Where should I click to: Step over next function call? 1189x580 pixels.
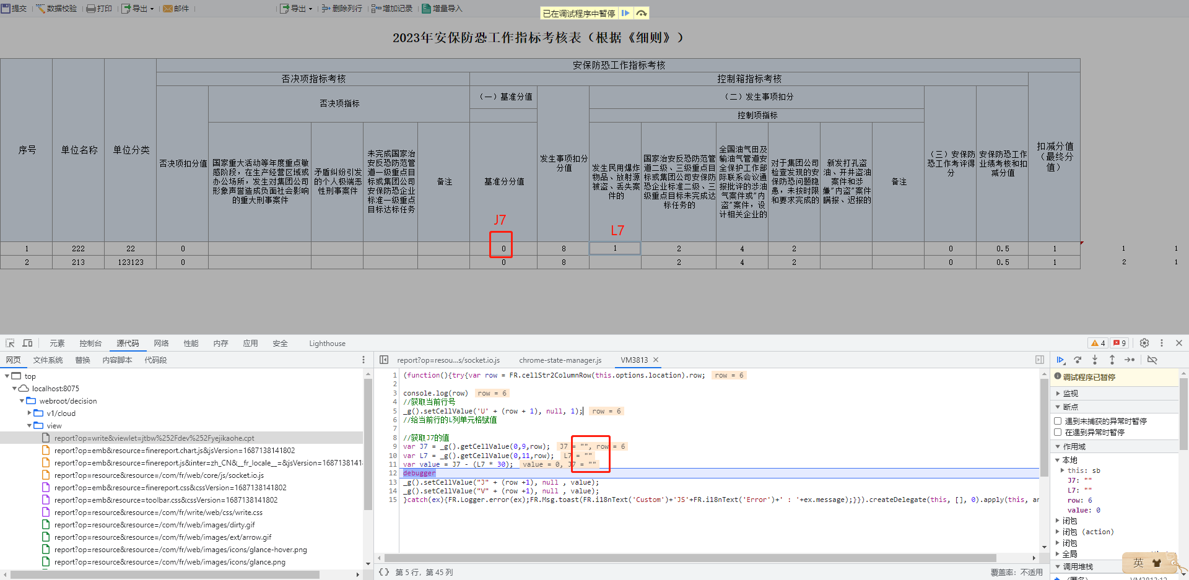[1078, 360]
